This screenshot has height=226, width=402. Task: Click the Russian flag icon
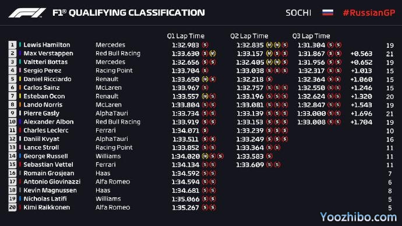327,13
